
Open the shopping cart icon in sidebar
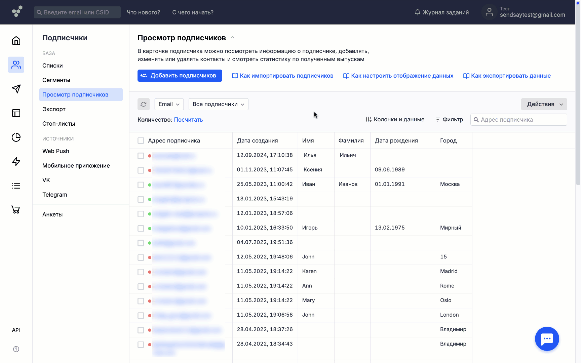(x=16, y=210)
